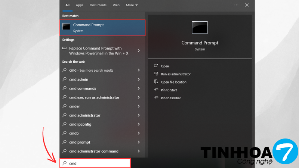The height and width of the screenshot is (168, 299).
Task: Click the Run as administrator shield icon
Action: click(156, 74)
